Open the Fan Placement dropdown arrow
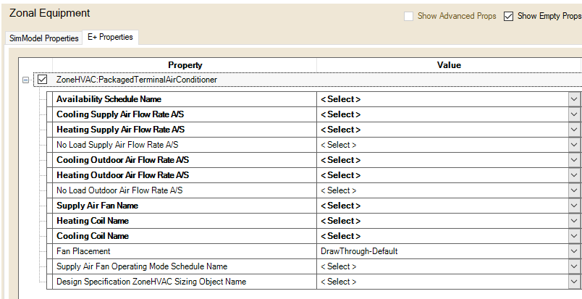 (x=574, y=251)
